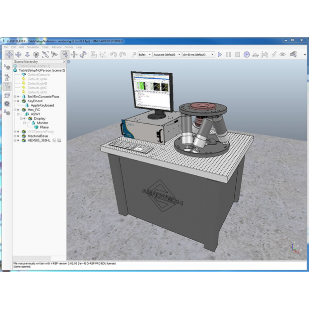Image resolution: width=309 pixels, height=309 pixels.
Task: Select the camera rotate tool
Action: pos(18,54)
